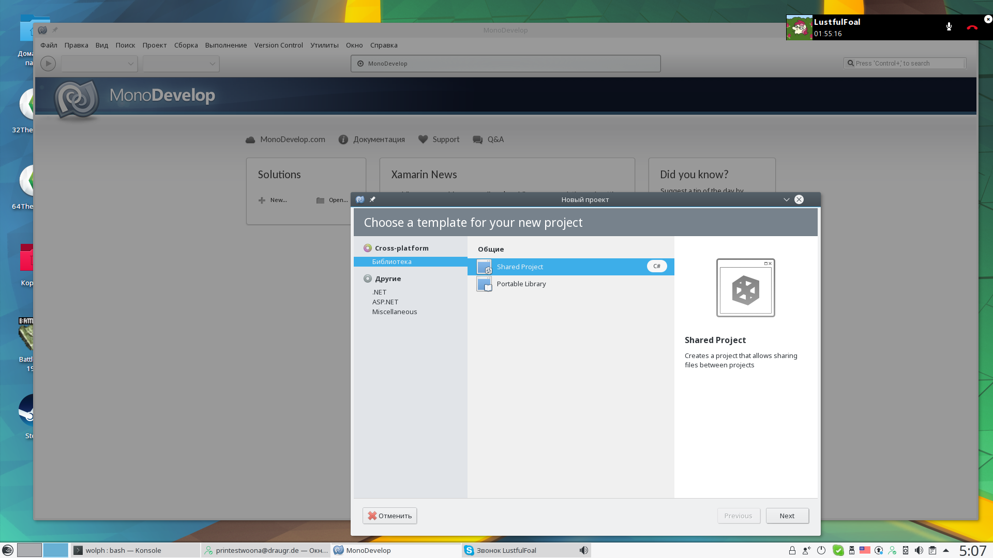Click the software updates tray icon
993x558 pixels.
pyautogui.click(x=879, y=550)
